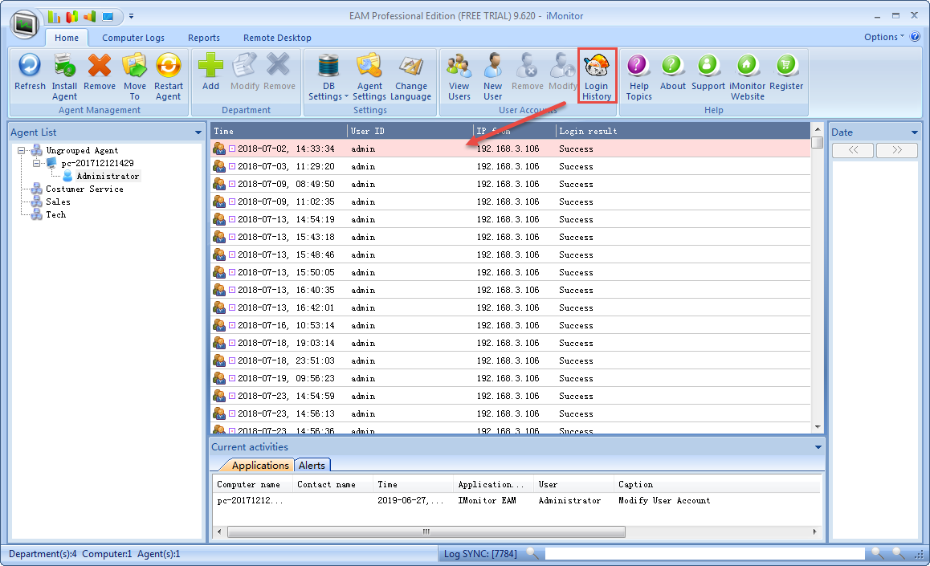
Task: Click the application orb button
Action: (25, 25)
